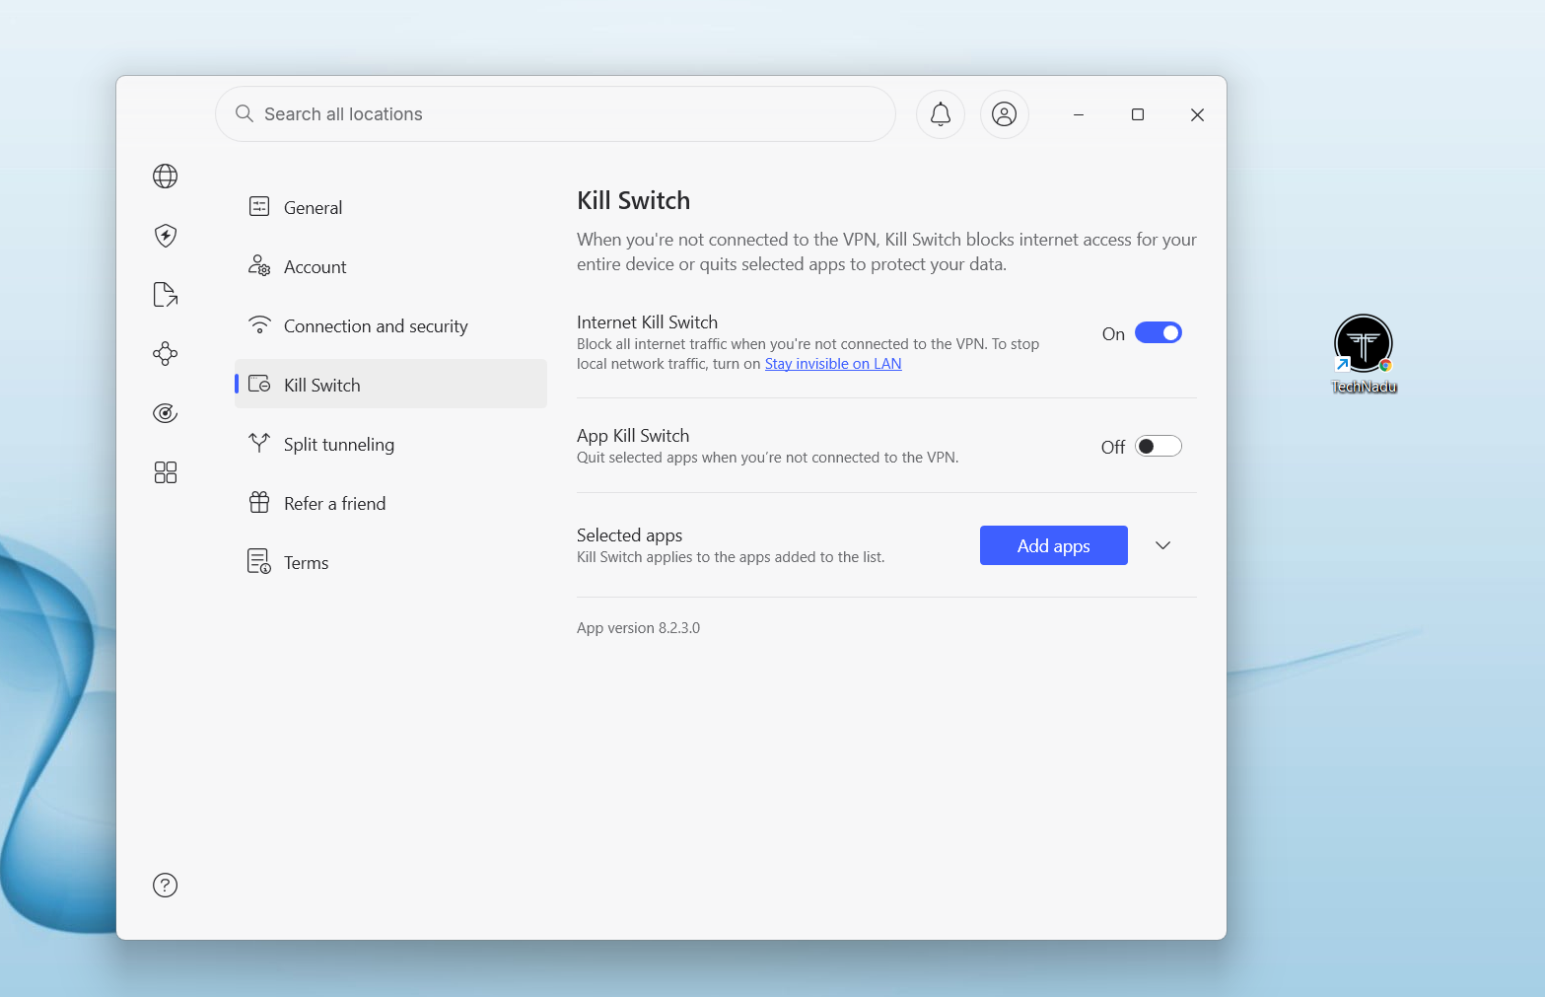The height and width of the screenshot is (997, 1545).
Task: Click the Terms document icon
Action: pyautogui.click(x=259, y=561)
